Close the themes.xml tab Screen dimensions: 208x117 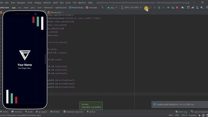(x=63, y=12)
